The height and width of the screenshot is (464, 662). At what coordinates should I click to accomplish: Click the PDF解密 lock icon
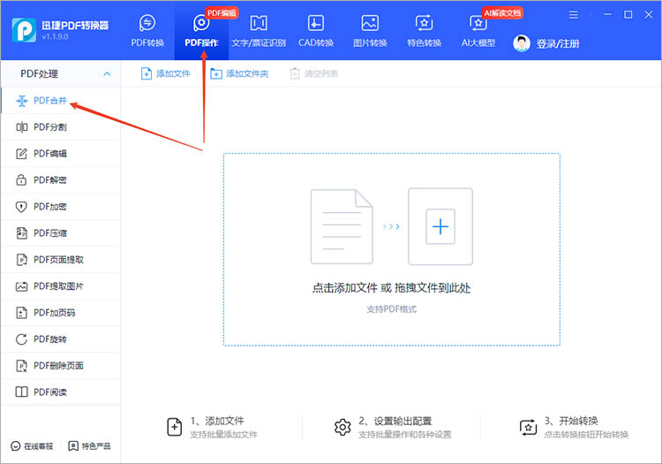pyautogui.click(x=21, y=179)
